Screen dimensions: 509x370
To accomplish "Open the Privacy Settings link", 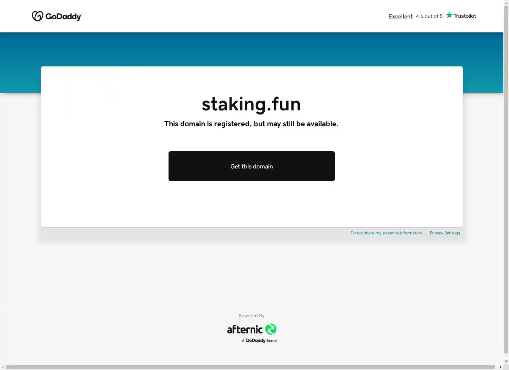I will pyautogui.click(x=445, y=233).
